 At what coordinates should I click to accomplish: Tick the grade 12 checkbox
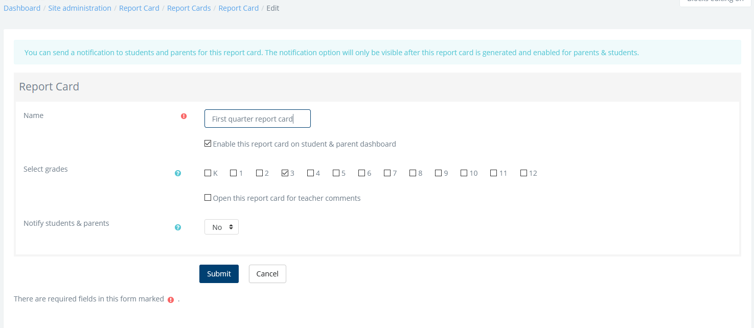(x=523, y=173)
